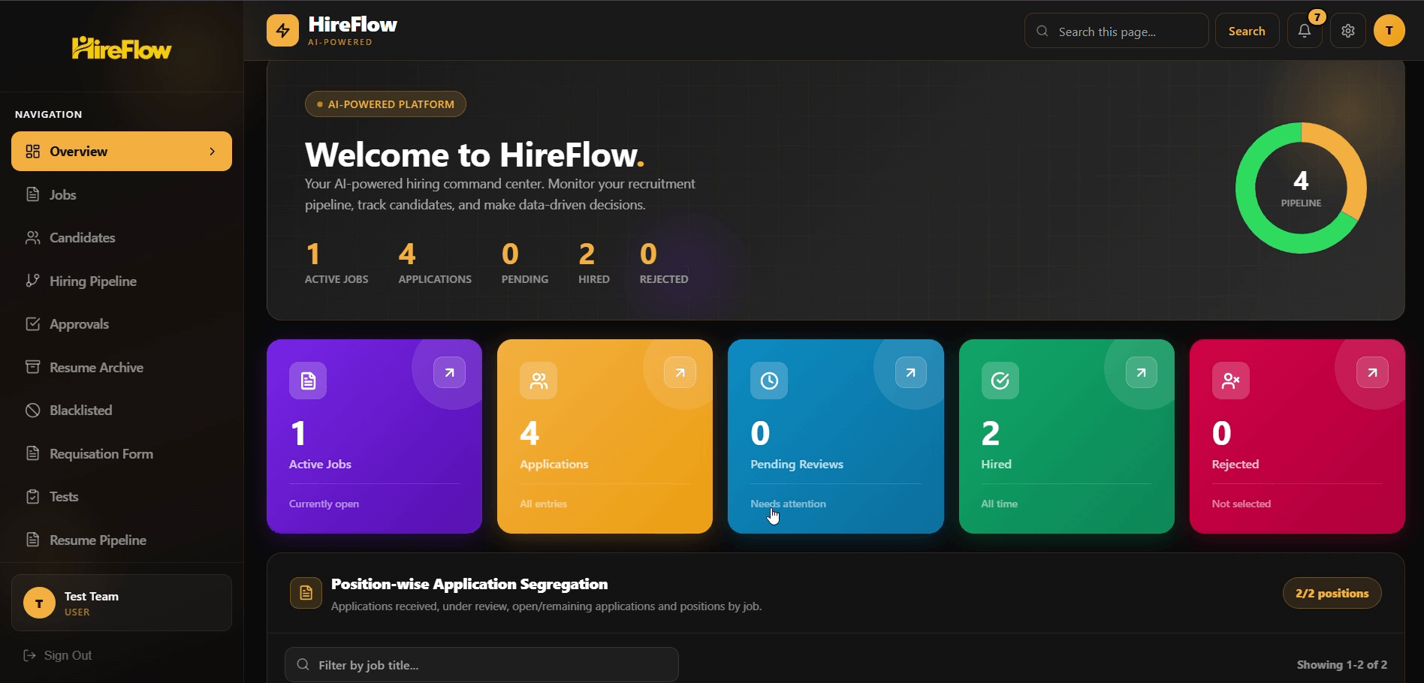This screenshot has width=1424, height=683.
Task: Open settings gear icon in header
Action: (x=1348, y=31)
